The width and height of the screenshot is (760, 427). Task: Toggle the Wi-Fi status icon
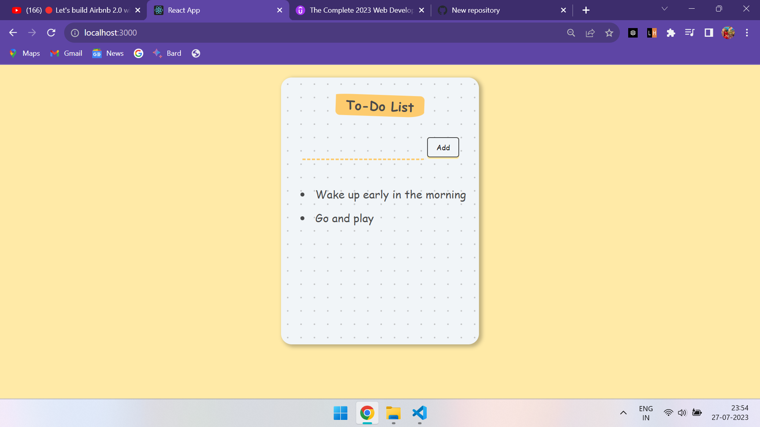click(669, 412)
